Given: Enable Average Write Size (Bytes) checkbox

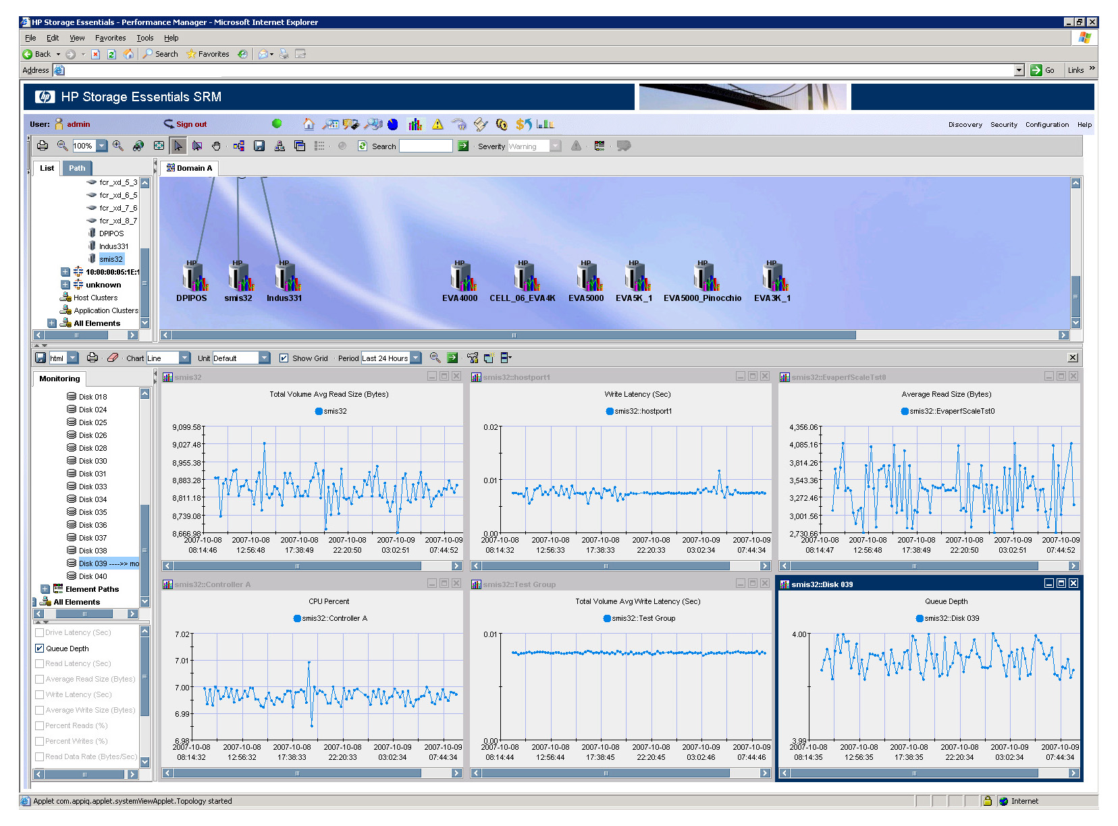Looking at the screenshot, I should pos(39,710).
